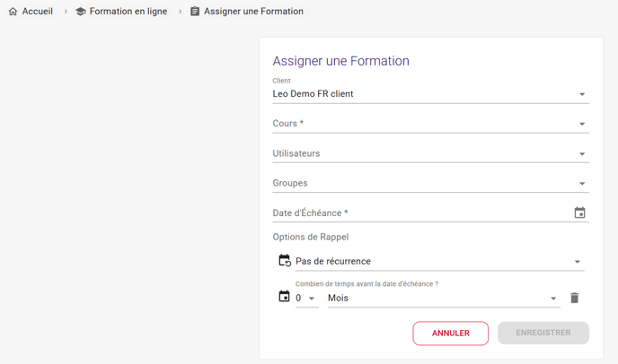Go to Accueil breadcrumb link
Viewport: 618px width, 364px height.
click(37, 12)
